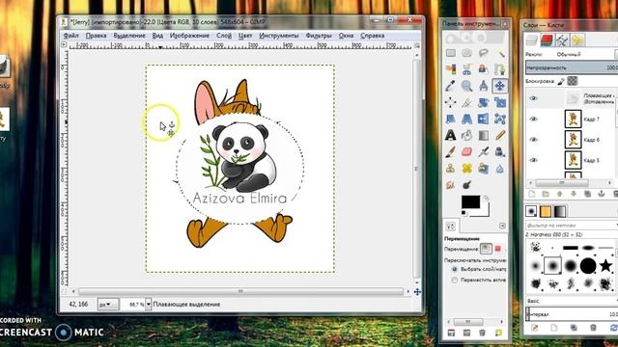Select the Blur/Sharpen droplet tool
The image size is (618, 347).
click(500, 169)
